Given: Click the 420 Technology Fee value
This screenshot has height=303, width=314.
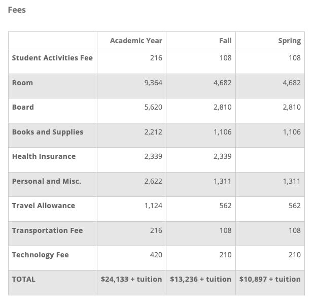Looking at the screenshot, I should (x=156, y=255).
